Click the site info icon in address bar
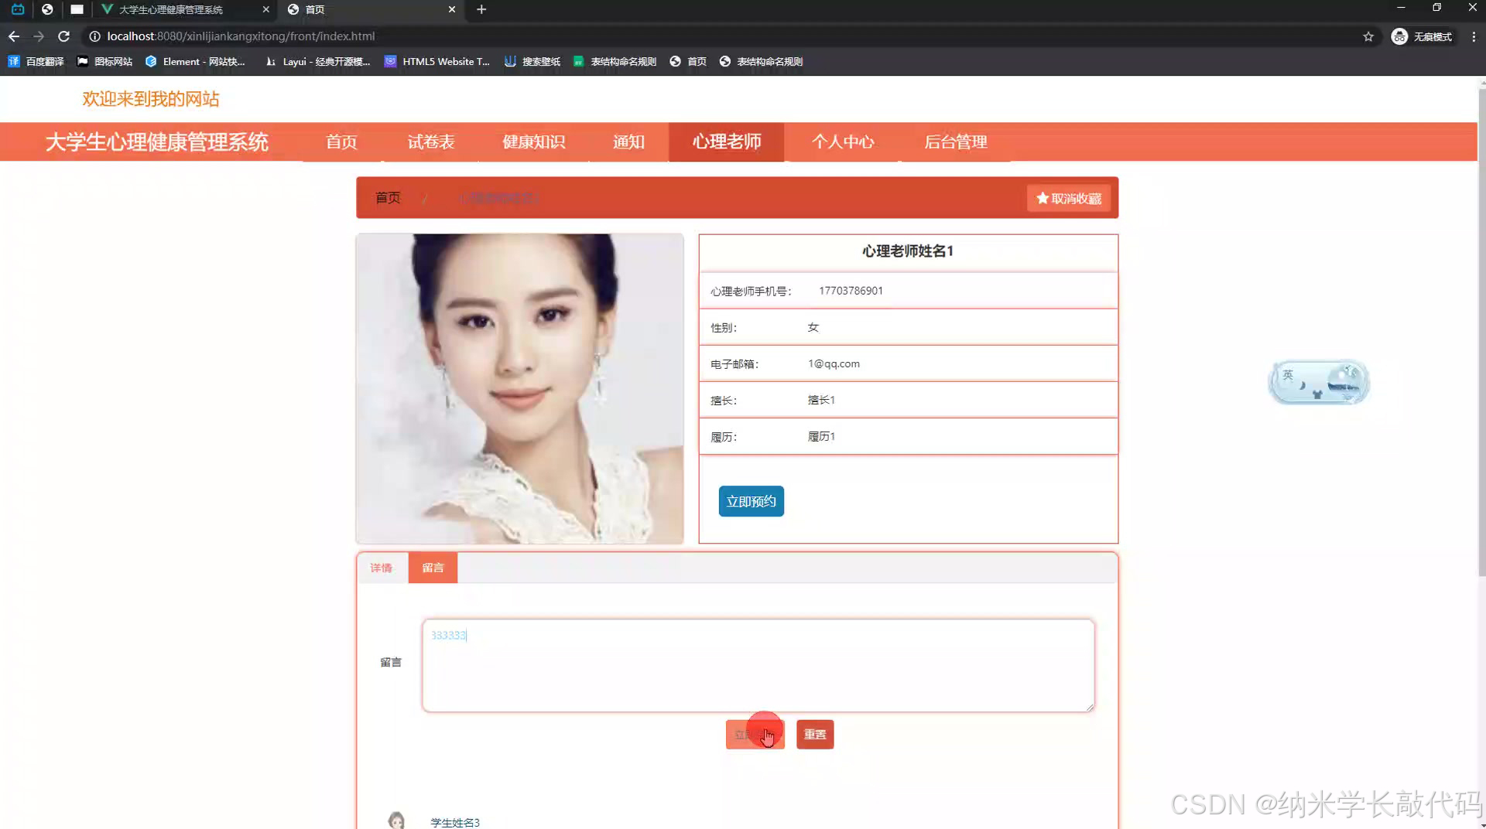This screenshot has width=1486, height=829. (x=94, y=36)
